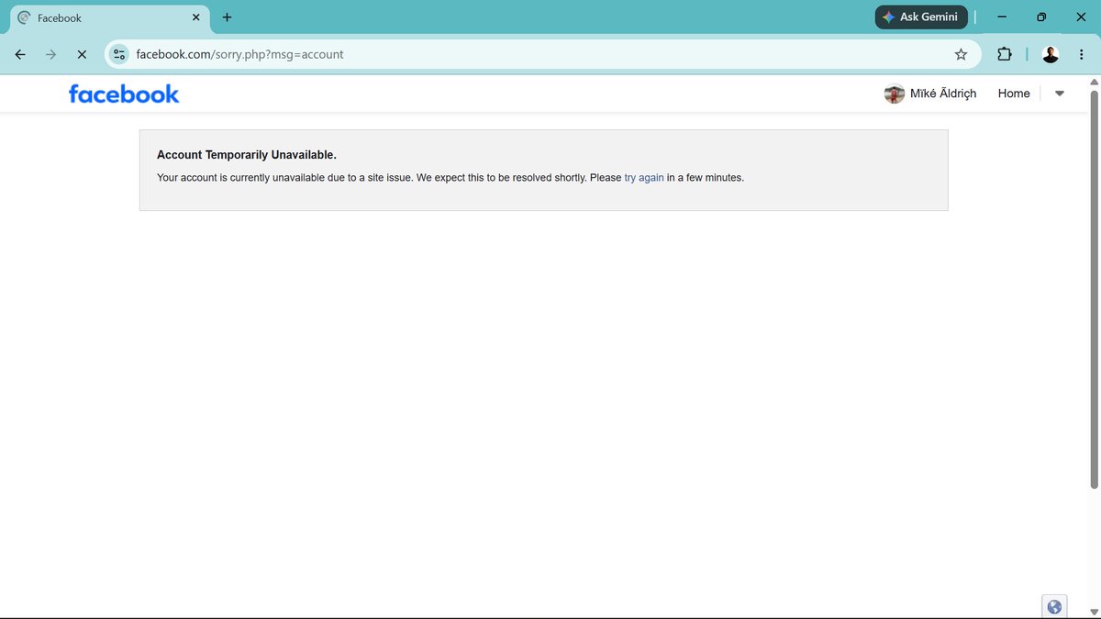Click the Ask Gemini button

pos(921,17)
